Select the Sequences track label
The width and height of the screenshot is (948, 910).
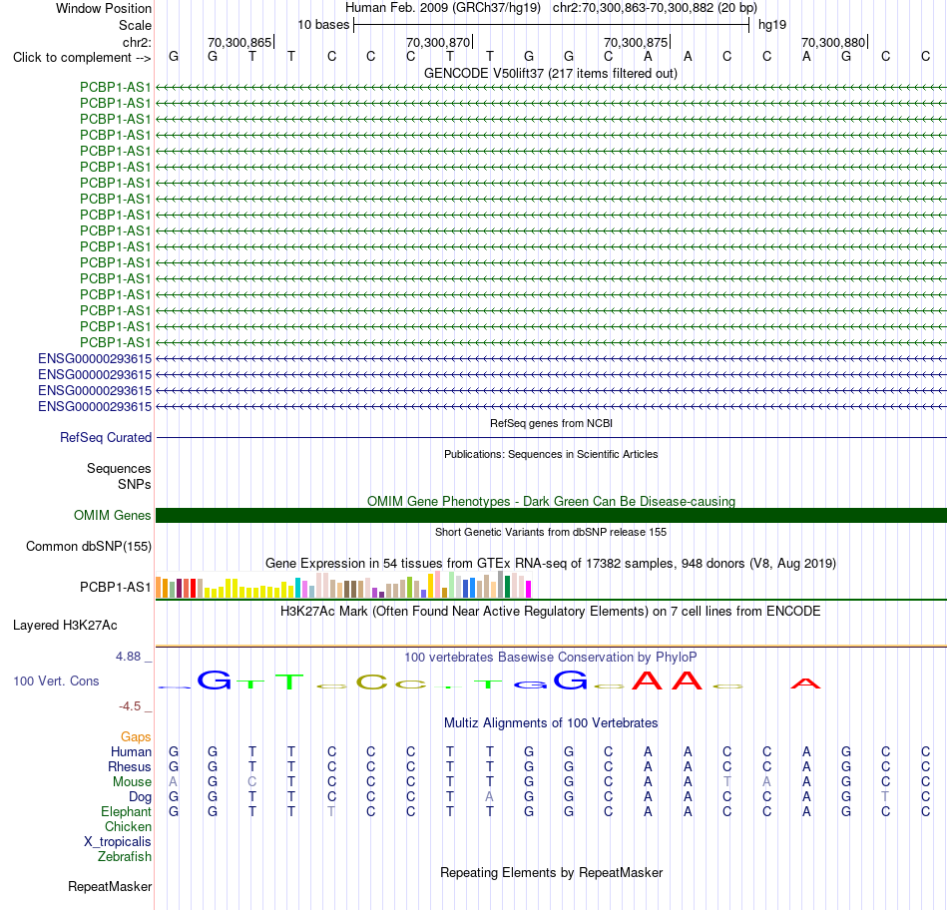coord(119,468)
